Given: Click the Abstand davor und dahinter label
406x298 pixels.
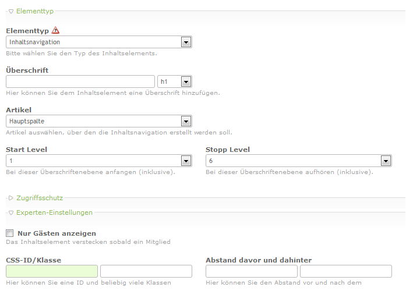Looking at the screenshot, I should coord(259,260).
